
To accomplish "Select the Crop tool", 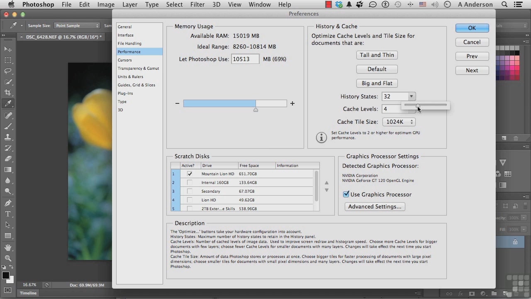I will [8, 93].
